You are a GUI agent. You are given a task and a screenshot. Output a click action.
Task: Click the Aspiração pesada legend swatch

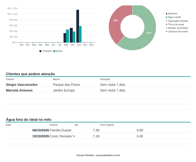(167, 21)
